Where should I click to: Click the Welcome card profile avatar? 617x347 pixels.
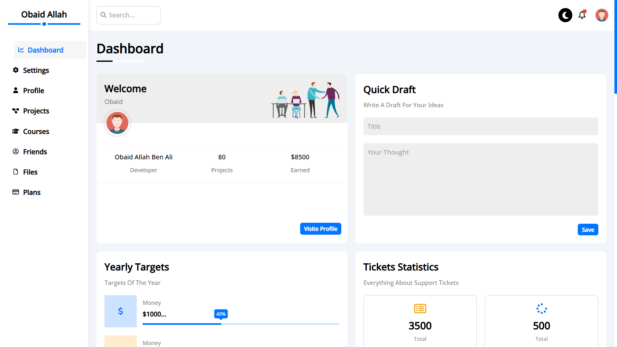pyautogui.click(x=117, y=123)
